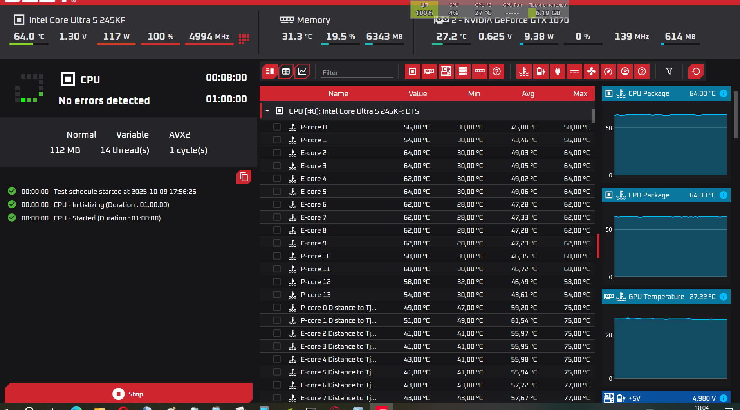Sort the table by Avg column
740x410 pixels.
click(528, 94)
